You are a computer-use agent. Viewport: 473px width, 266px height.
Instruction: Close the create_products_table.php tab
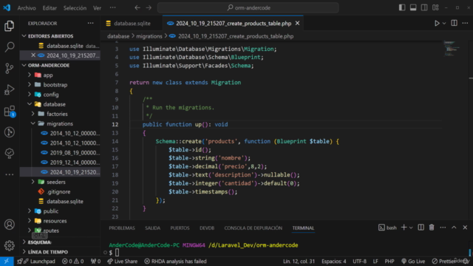tap(297, 23)
